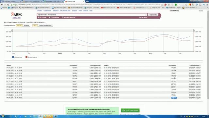Switch to the third browser tab

(x=54, y=1)
